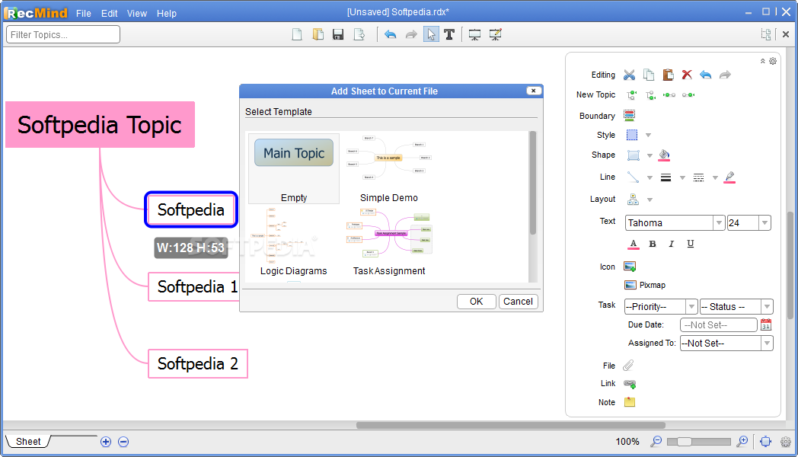
Task: Open the font size 24 dropdown
Action: (764, 223)
